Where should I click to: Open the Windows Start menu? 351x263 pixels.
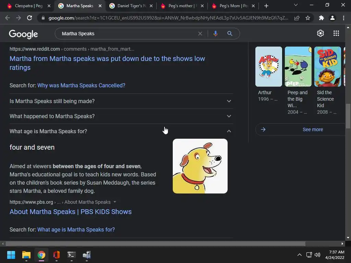click(11, 255)
